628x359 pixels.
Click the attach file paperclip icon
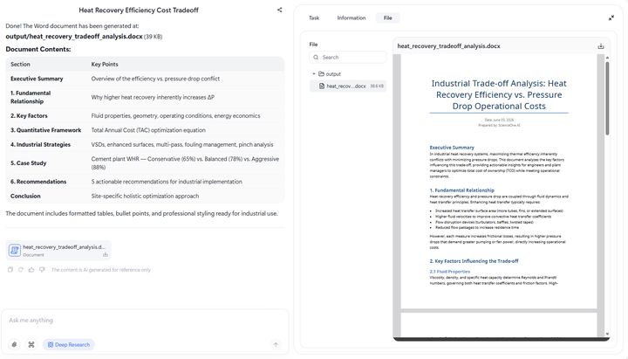pos(15,344)
